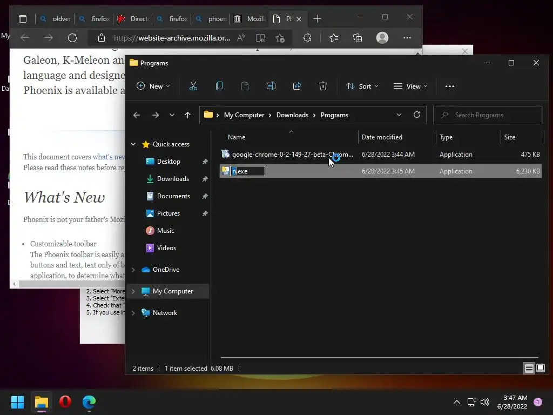Switch to the oldver Edge tab

click(x=55, y=19)
